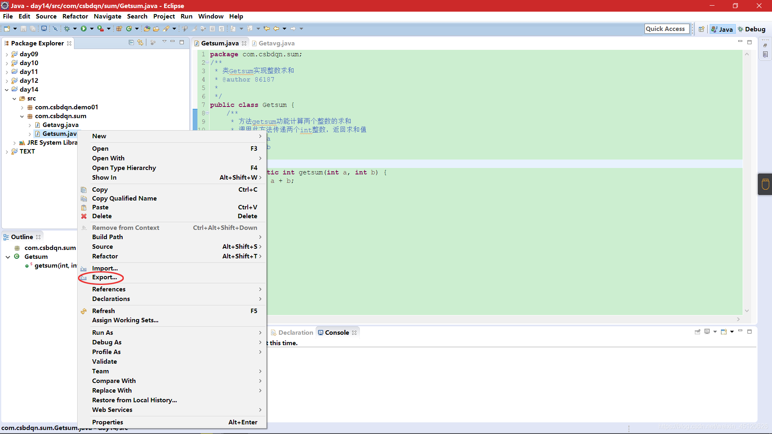
Task: Switch to the Getavg.java editor tab
Action: tap(276, 43)
